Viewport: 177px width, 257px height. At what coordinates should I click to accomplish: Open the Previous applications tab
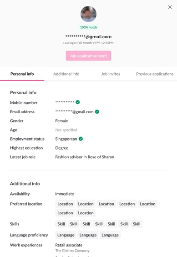pyautogui.click(x=155, y=74)
